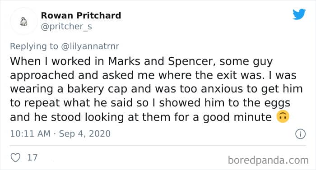View the 17 likes count
Viewport: 316px width, 170px height.
[x=33, y=157]
